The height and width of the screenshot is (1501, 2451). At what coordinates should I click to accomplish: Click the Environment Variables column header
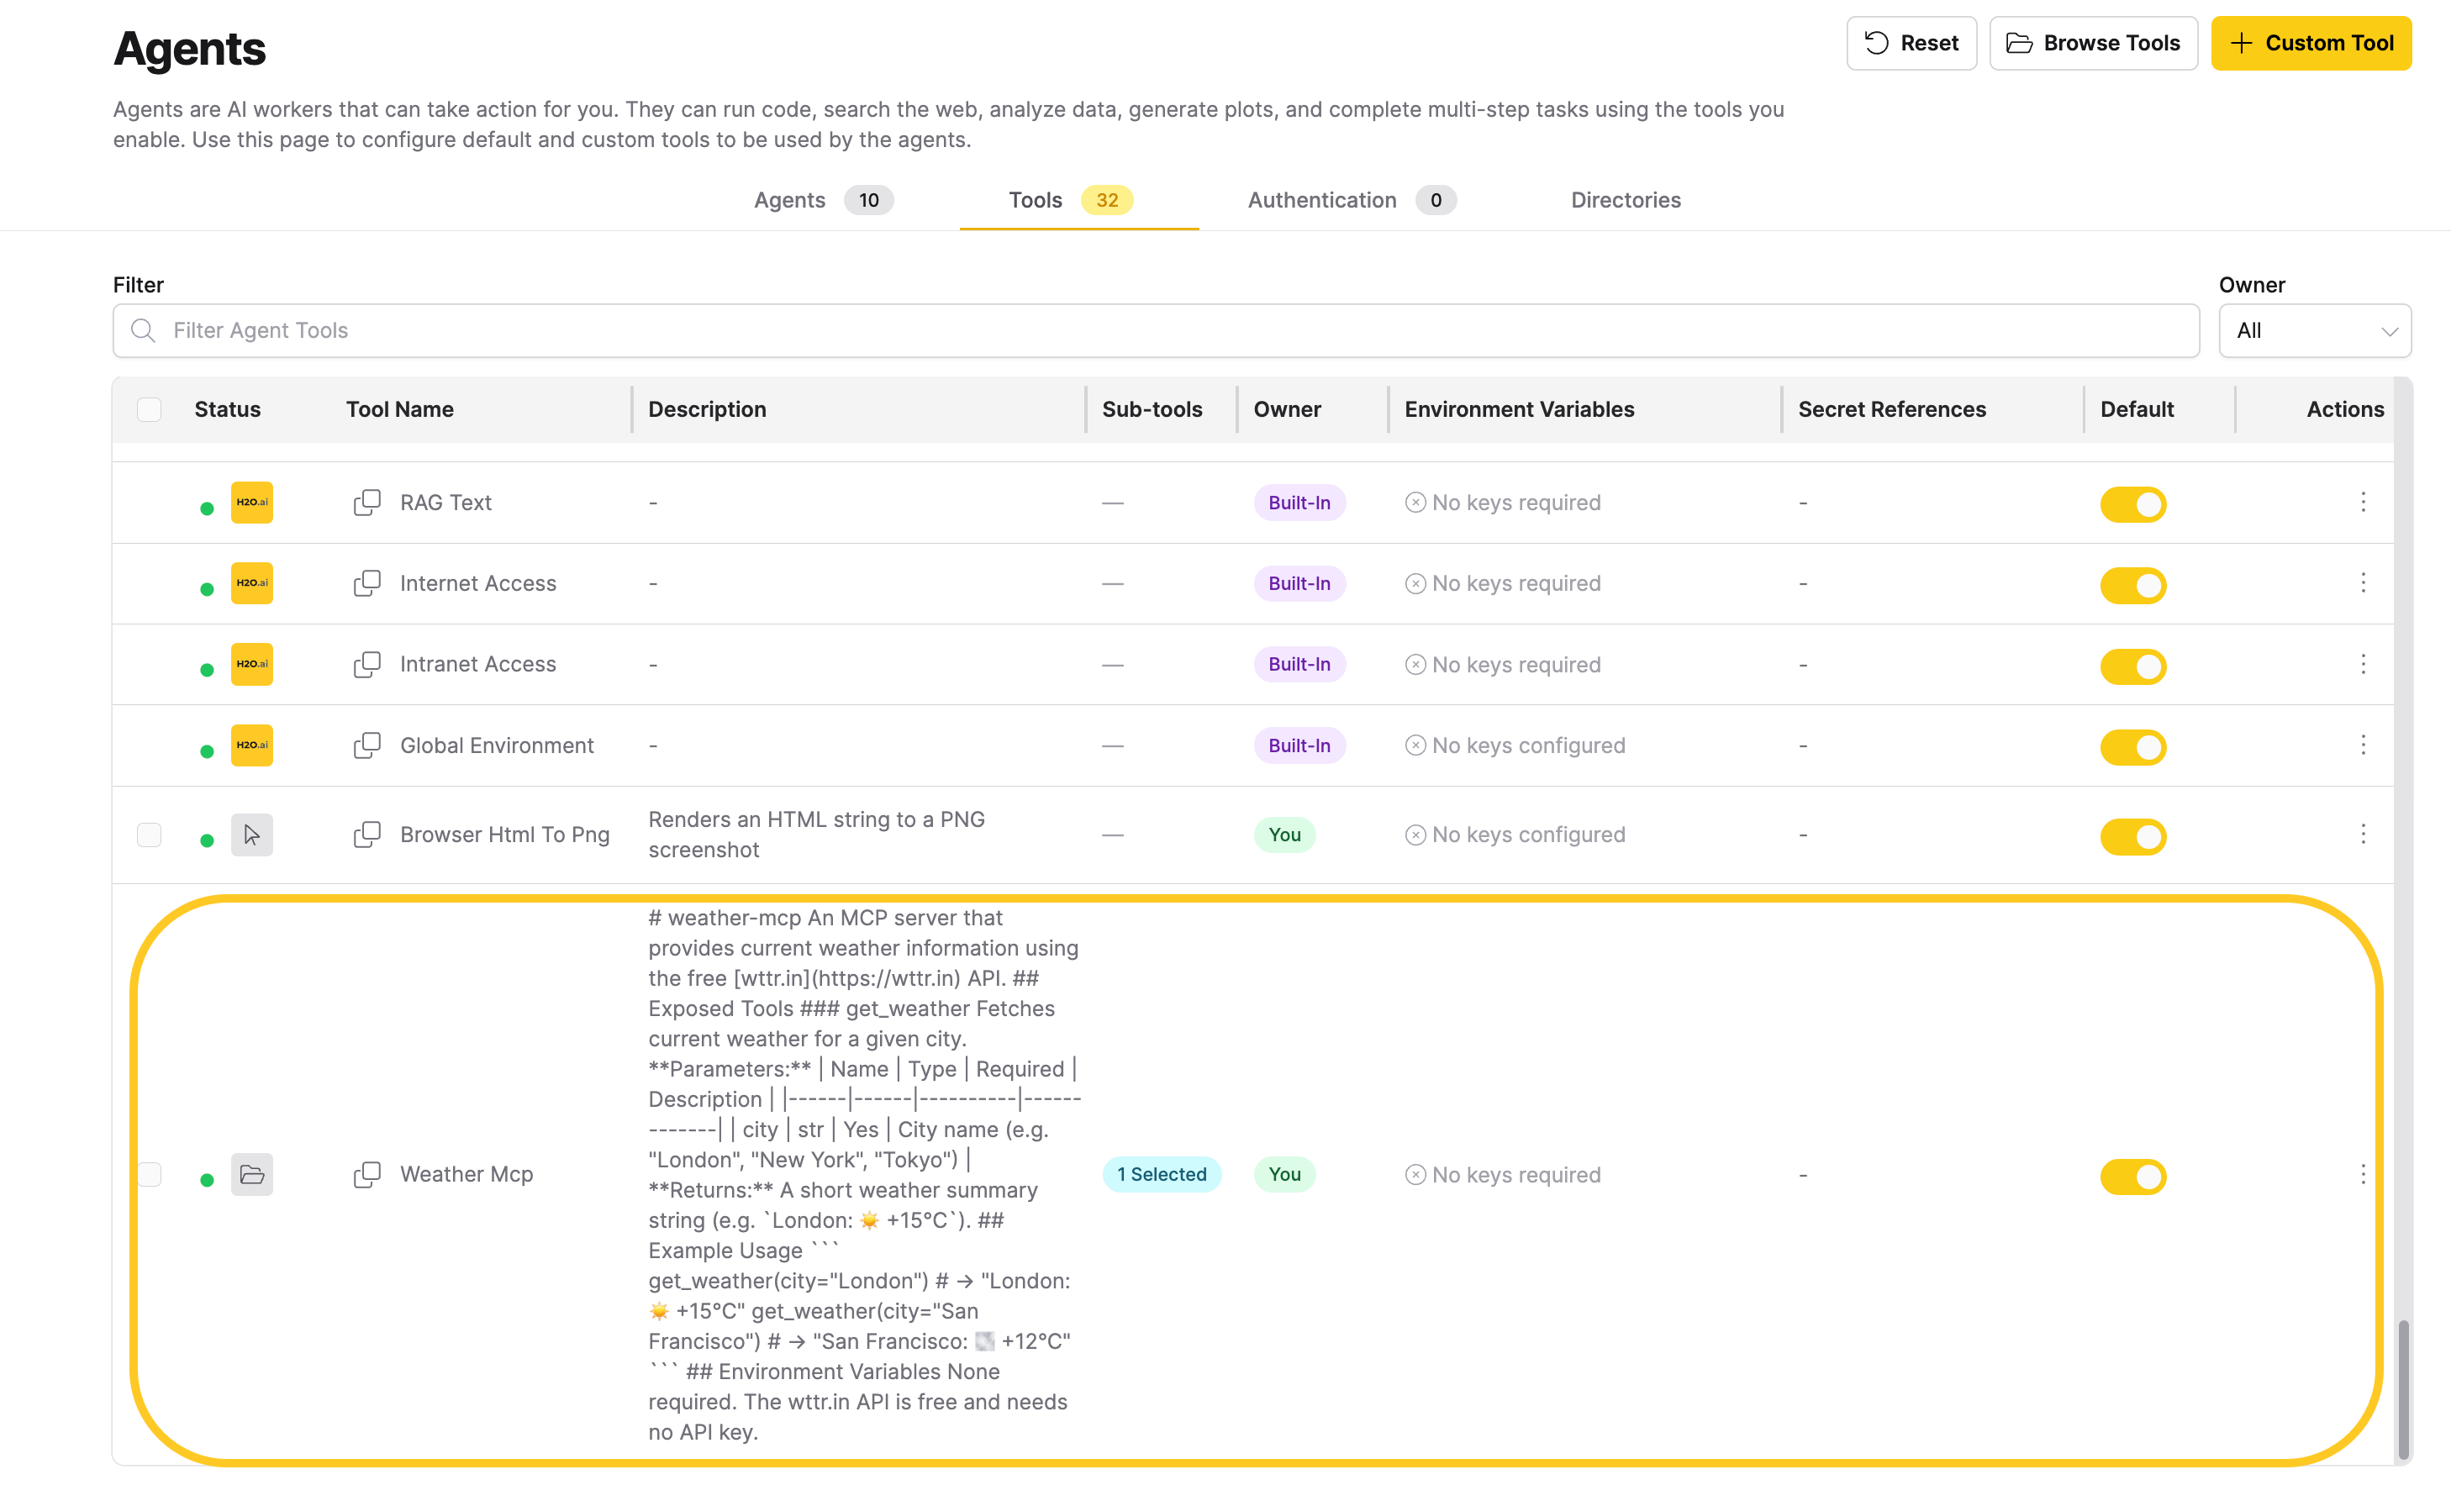point(1519,410)
